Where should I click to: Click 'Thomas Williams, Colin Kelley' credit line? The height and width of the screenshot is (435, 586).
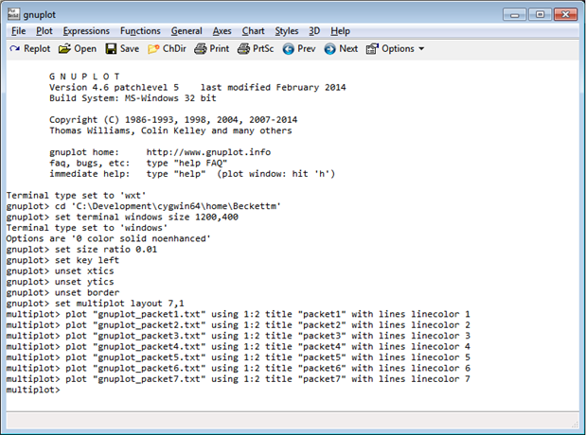[170, 130]
